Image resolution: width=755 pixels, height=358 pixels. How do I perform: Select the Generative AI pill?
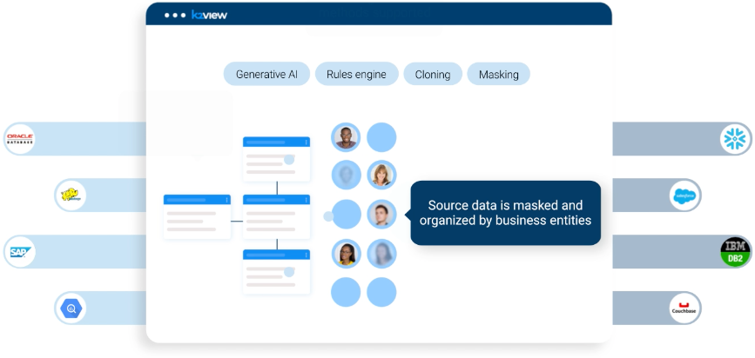266,75
